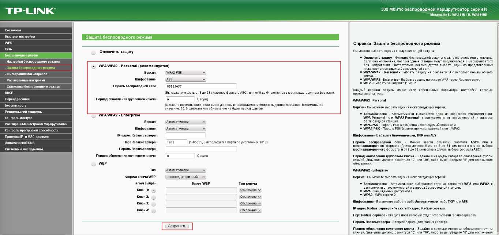Image resolution: width=499 pixels, height=235 pixels.
Task: Open 'Фильтрация MAC-адресов' submenu item
Action: point(27,74)
